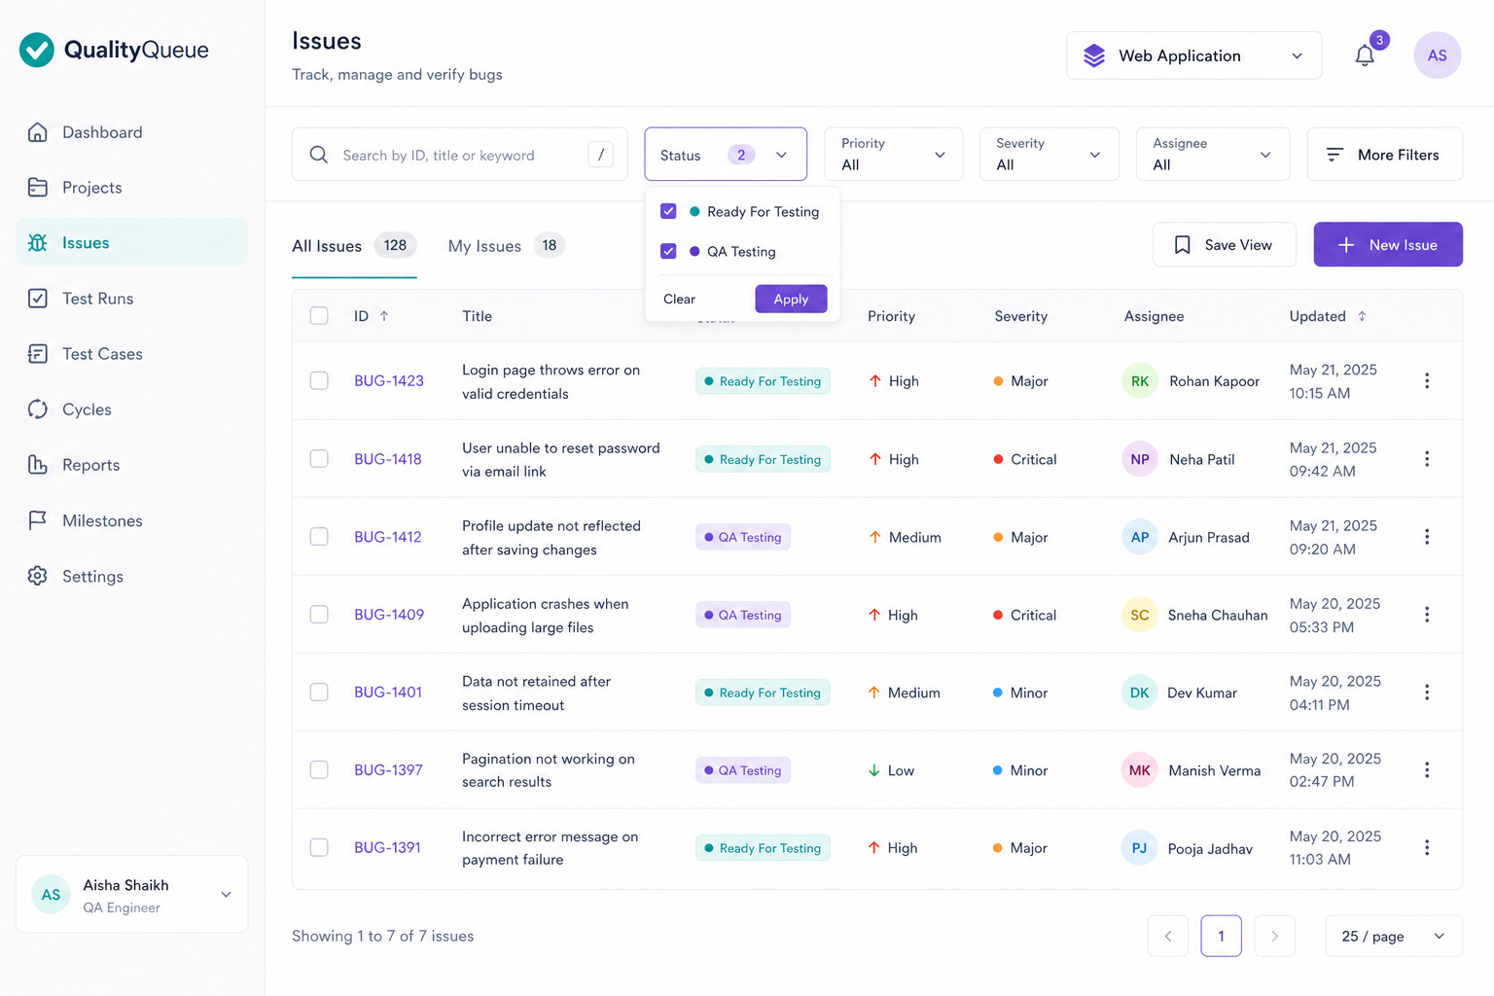
Task: Open Test Cases in sidebar
Action: pos(132,354)
